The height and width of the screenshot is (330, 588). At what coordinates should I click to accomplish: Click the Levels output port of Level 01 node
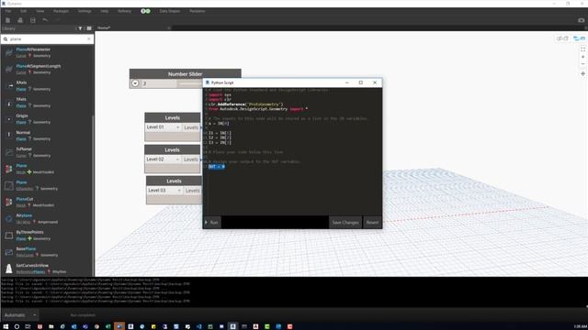tap(191, 127)
